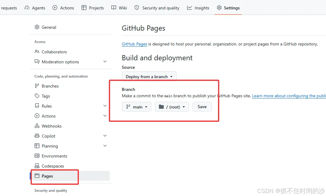The height and width of the screenshot is (196, 326).
Task: Click the GitHub Pages heading text
Action: 143,28
